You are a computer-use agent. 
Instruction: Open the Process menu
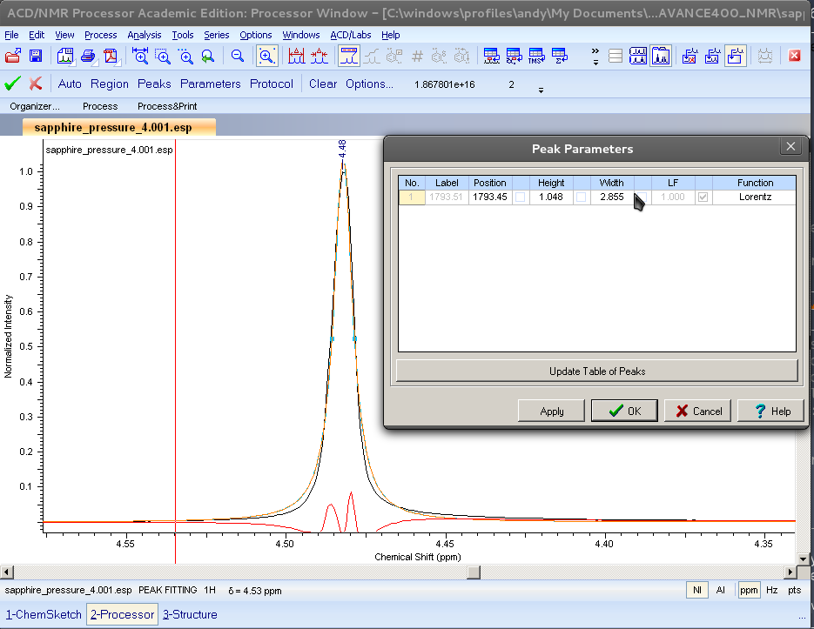click(101, 35)
